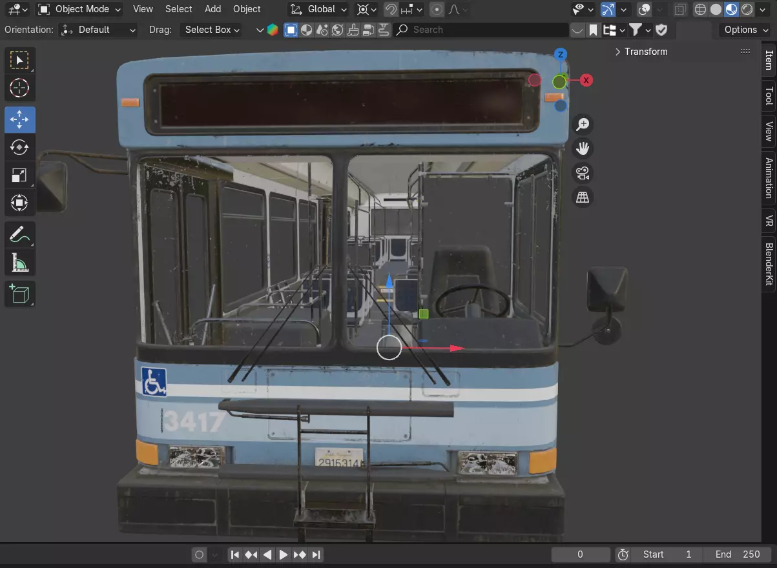
Task: Toggle viewport overlays display
Action: pos(643,10)
